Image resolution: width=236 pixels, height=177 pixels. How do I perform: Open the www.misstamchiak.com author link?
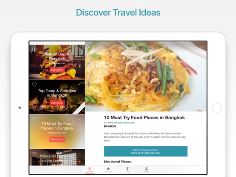pyautogui.click(x=121, y=123)
